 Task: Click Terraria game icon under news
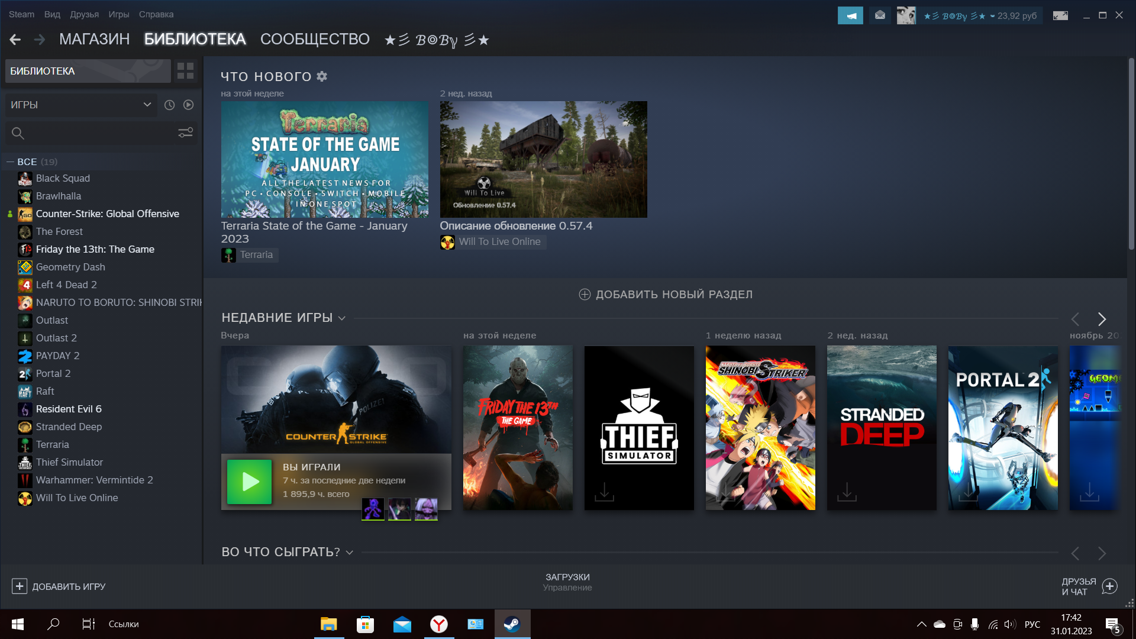click(x=228, y=255)
